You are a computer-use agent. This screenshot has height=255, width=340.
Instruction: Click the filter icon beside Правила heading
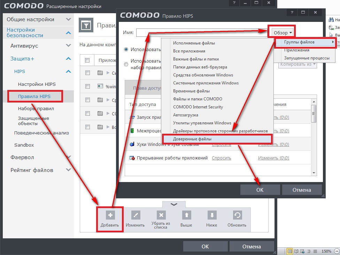coord(86,25)
